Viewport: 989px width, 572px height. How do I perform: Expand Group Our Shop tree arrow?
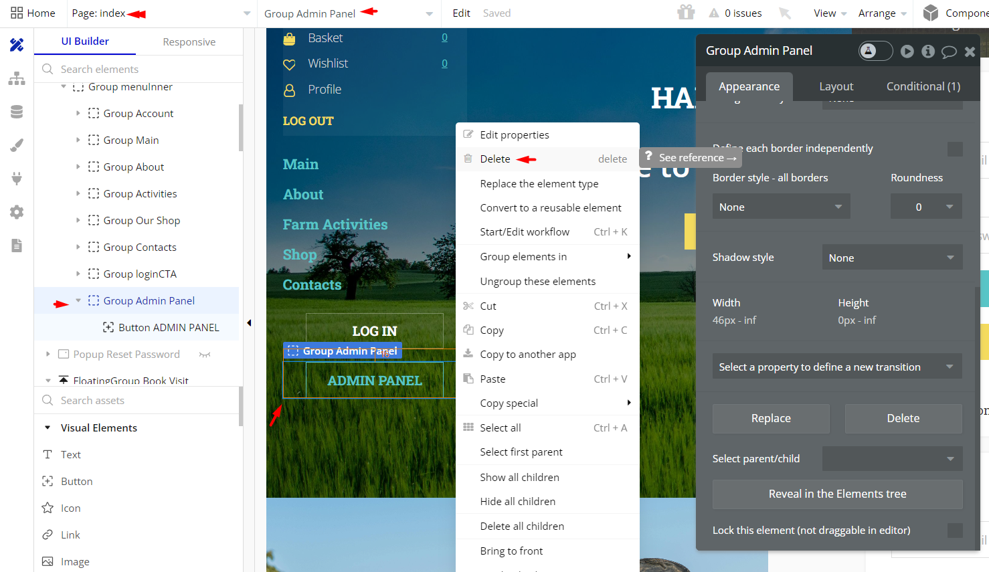[78, 220]
